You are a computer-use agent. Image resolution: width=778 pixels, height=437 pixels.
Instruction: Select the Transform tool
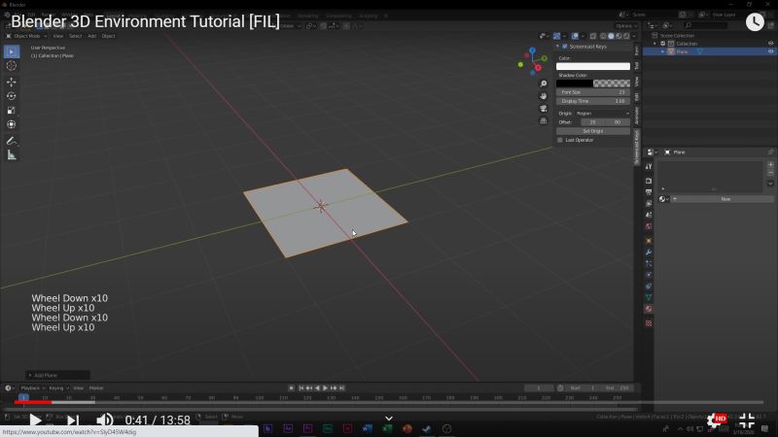click(x=12, y=124)
